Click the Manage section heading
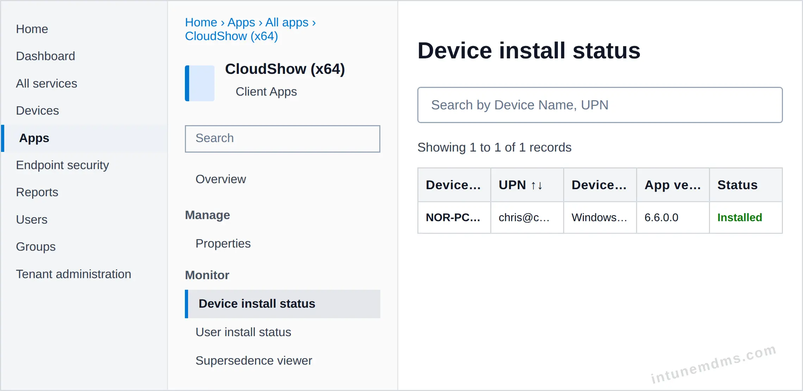 click(x=207, y=215)
